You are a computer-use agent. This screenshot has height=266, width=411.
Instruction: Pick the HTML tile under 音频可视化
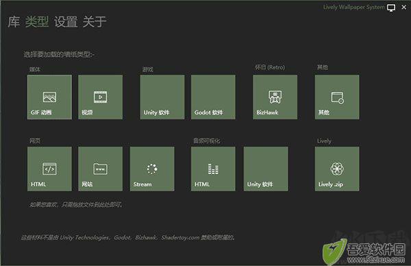213,169
